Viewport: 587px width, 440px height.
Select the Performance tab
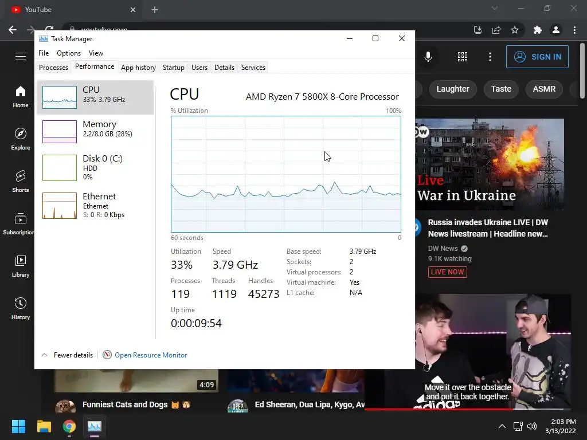click(x=95, y=66)
